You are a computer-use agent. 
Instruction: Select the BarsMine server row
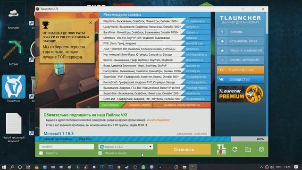155,33
